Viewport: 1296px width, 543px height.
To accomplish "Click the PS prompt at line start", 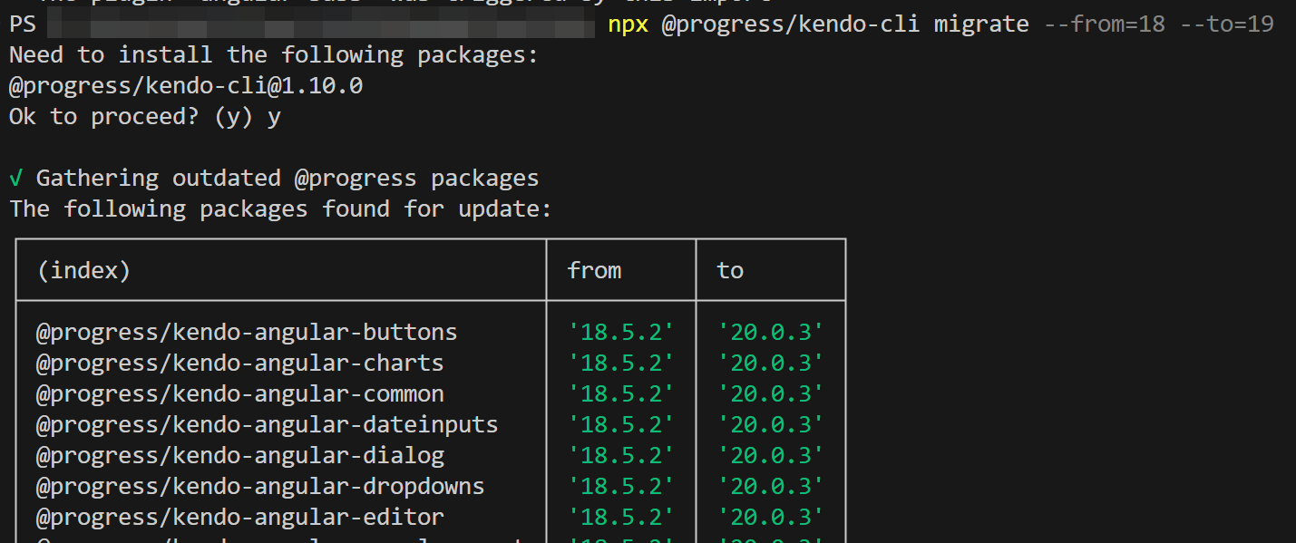I will pos(23,24).
